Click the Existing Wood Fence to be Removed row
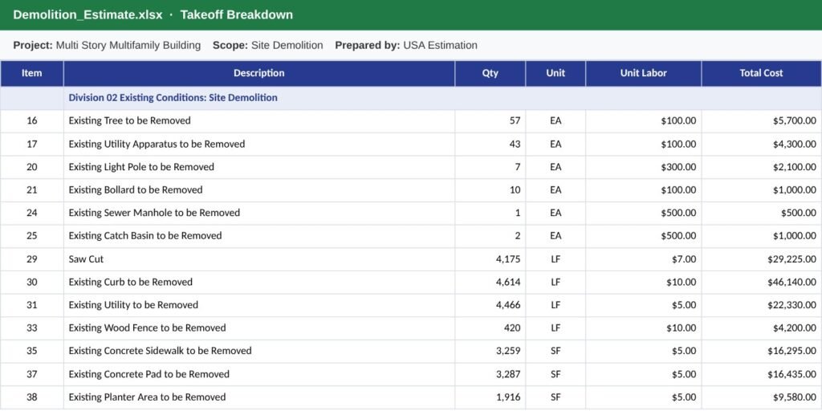Screen dimensions: 822x411 (411, 328)
